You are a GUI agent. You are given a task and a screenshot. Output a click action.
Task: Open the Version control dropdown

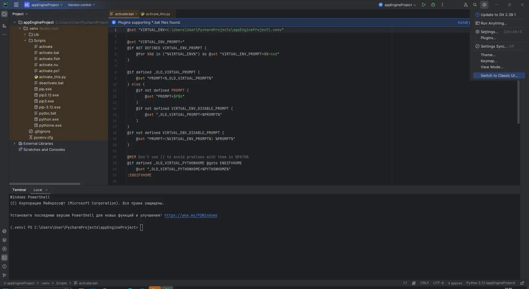tap(82, 5)
